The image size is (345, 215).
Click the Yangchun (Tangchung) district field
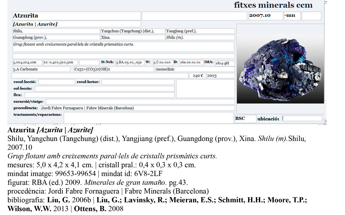coord(133,31)
